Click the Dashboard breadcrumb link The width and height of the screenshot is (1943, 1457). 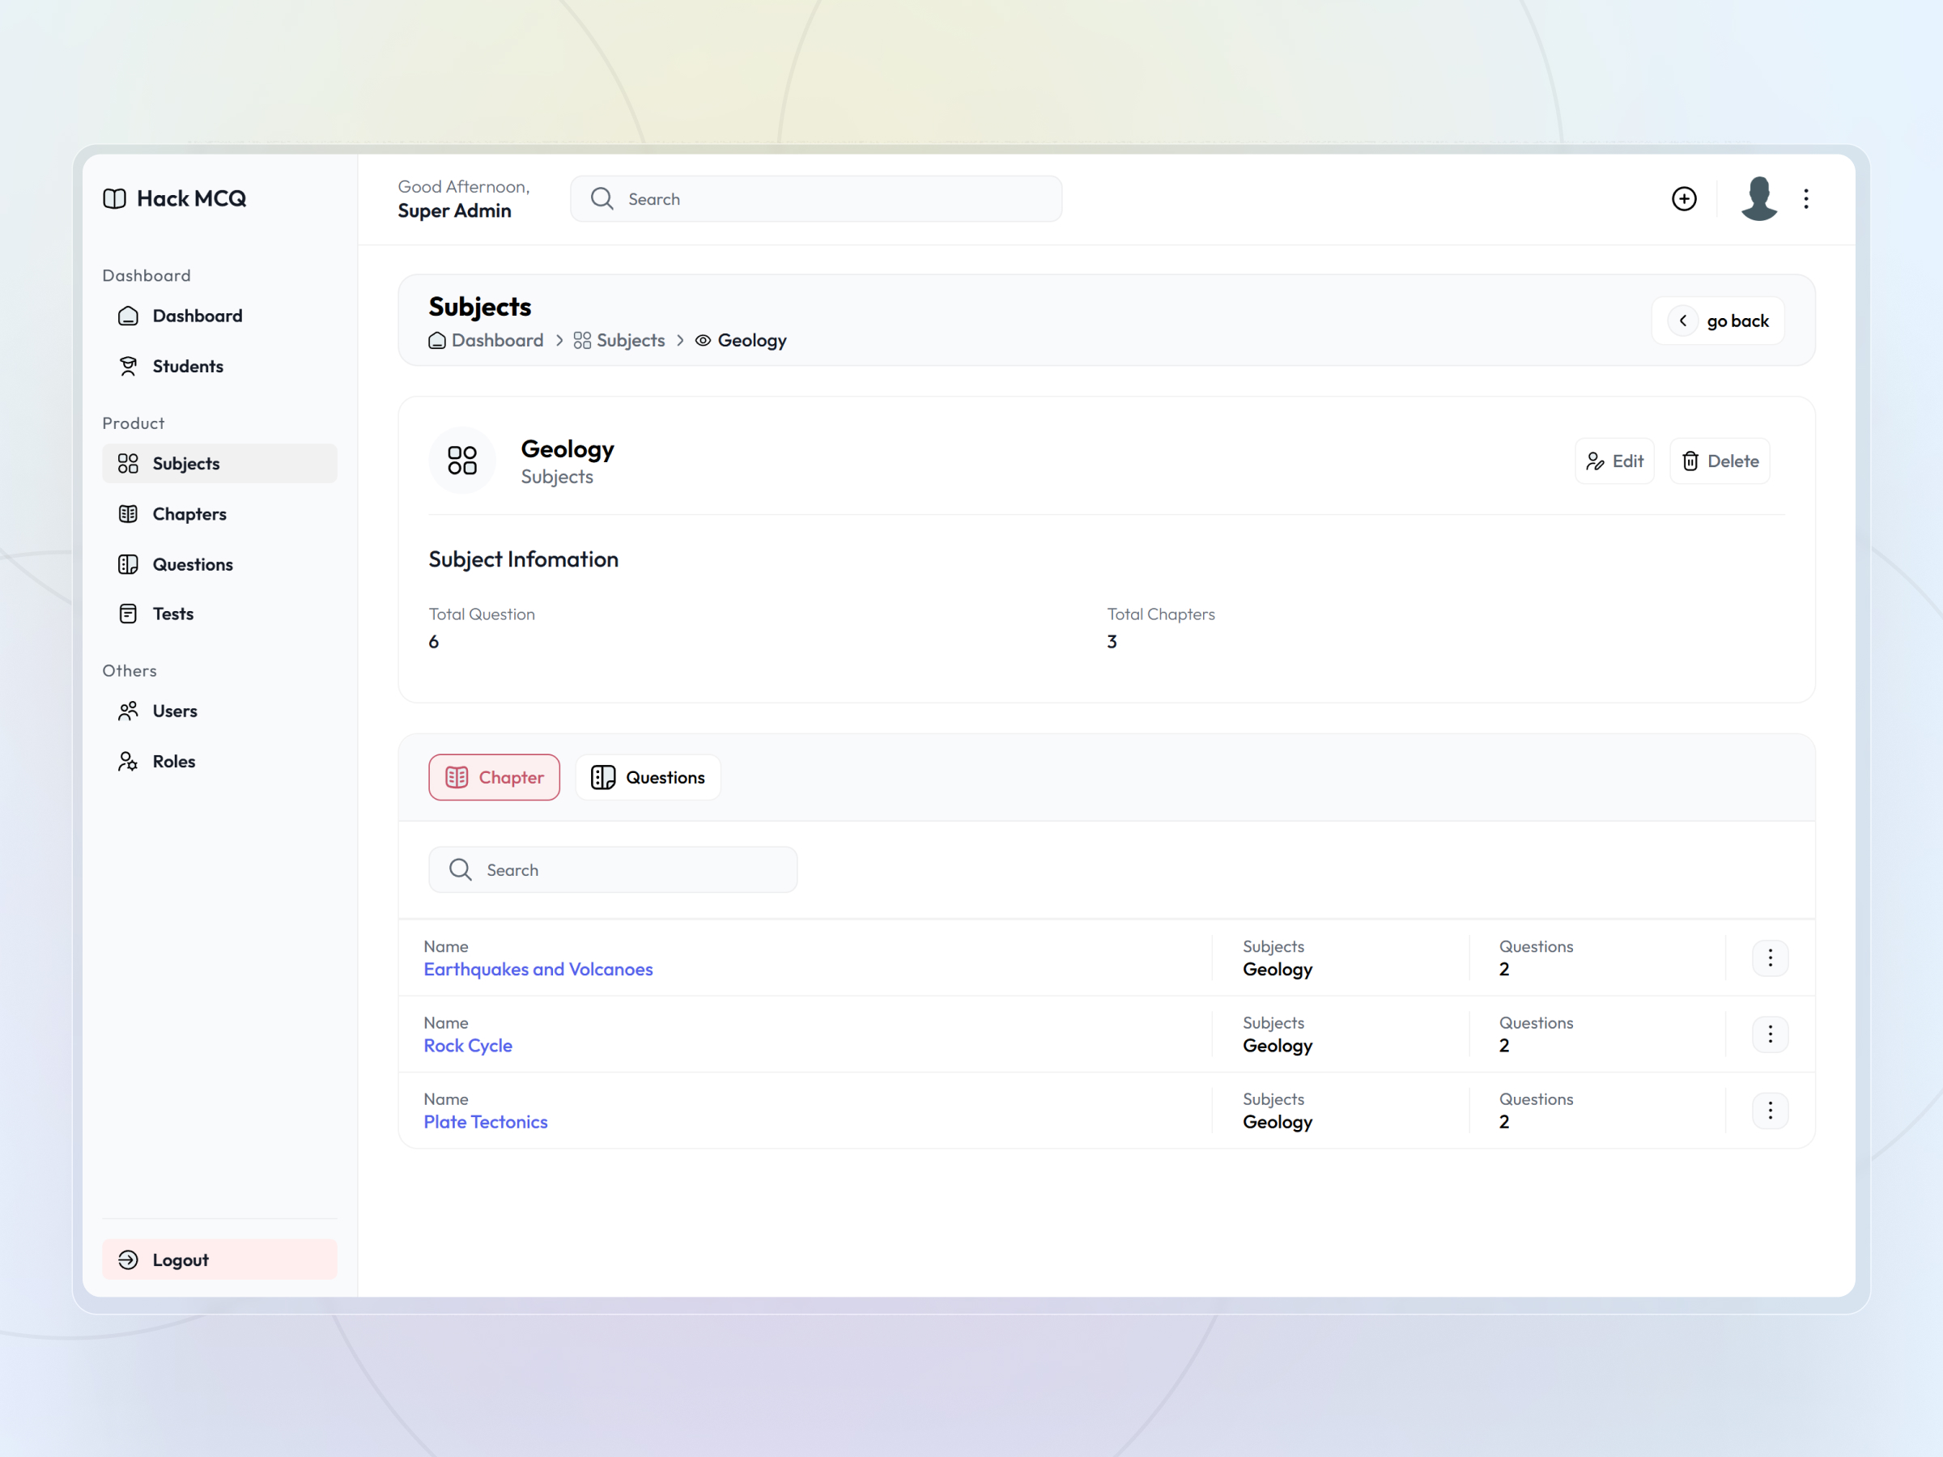(497, 340)
